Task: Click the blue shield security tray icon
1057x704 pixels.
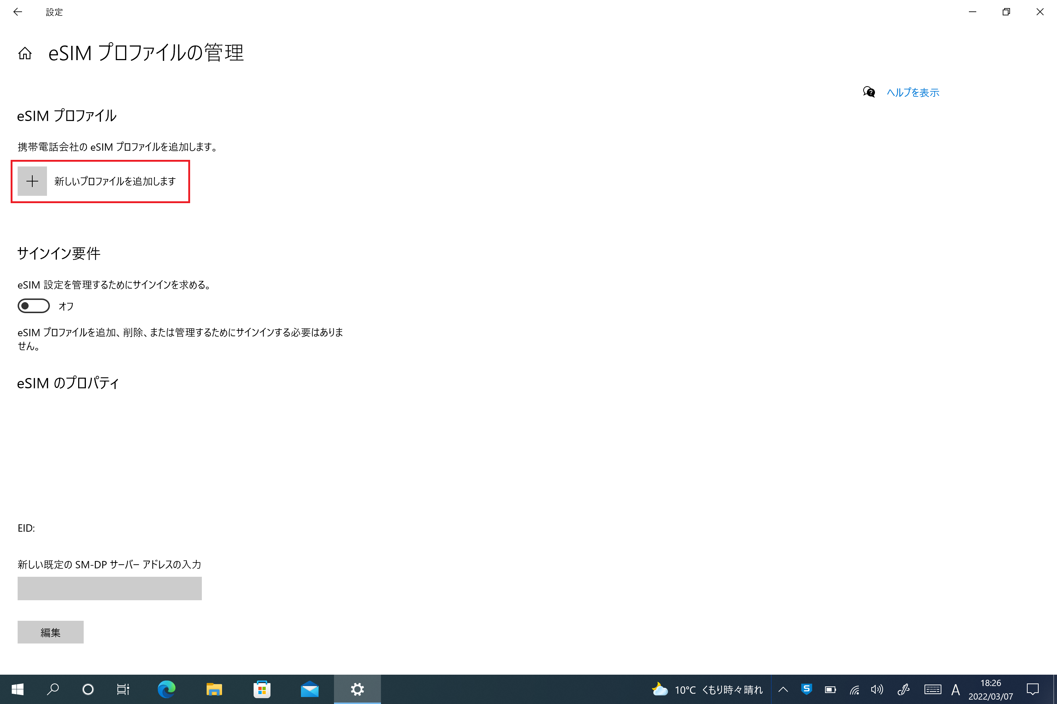Action: (x=807, y=689)
